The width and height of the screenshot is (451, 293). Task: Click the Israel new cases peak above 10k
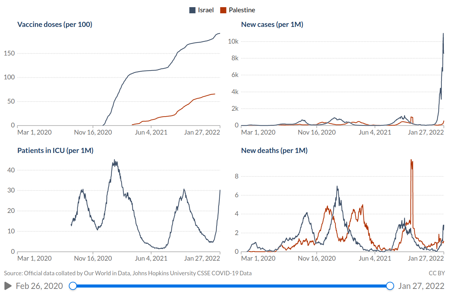[x=443, y=34]
